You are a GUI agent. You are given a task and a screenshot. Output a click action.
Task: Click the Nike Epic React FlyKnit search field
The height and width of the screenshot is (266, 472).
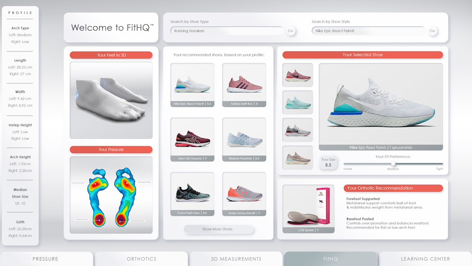(369, 31)
